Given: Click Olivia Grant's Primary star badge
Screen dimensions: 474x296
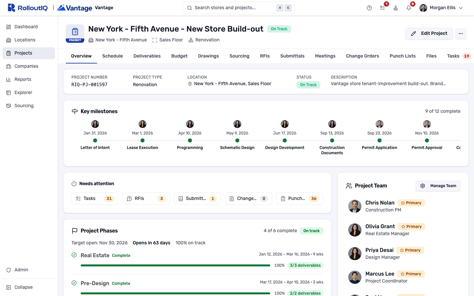Looking at the screenshot, I should pos(411,227).
